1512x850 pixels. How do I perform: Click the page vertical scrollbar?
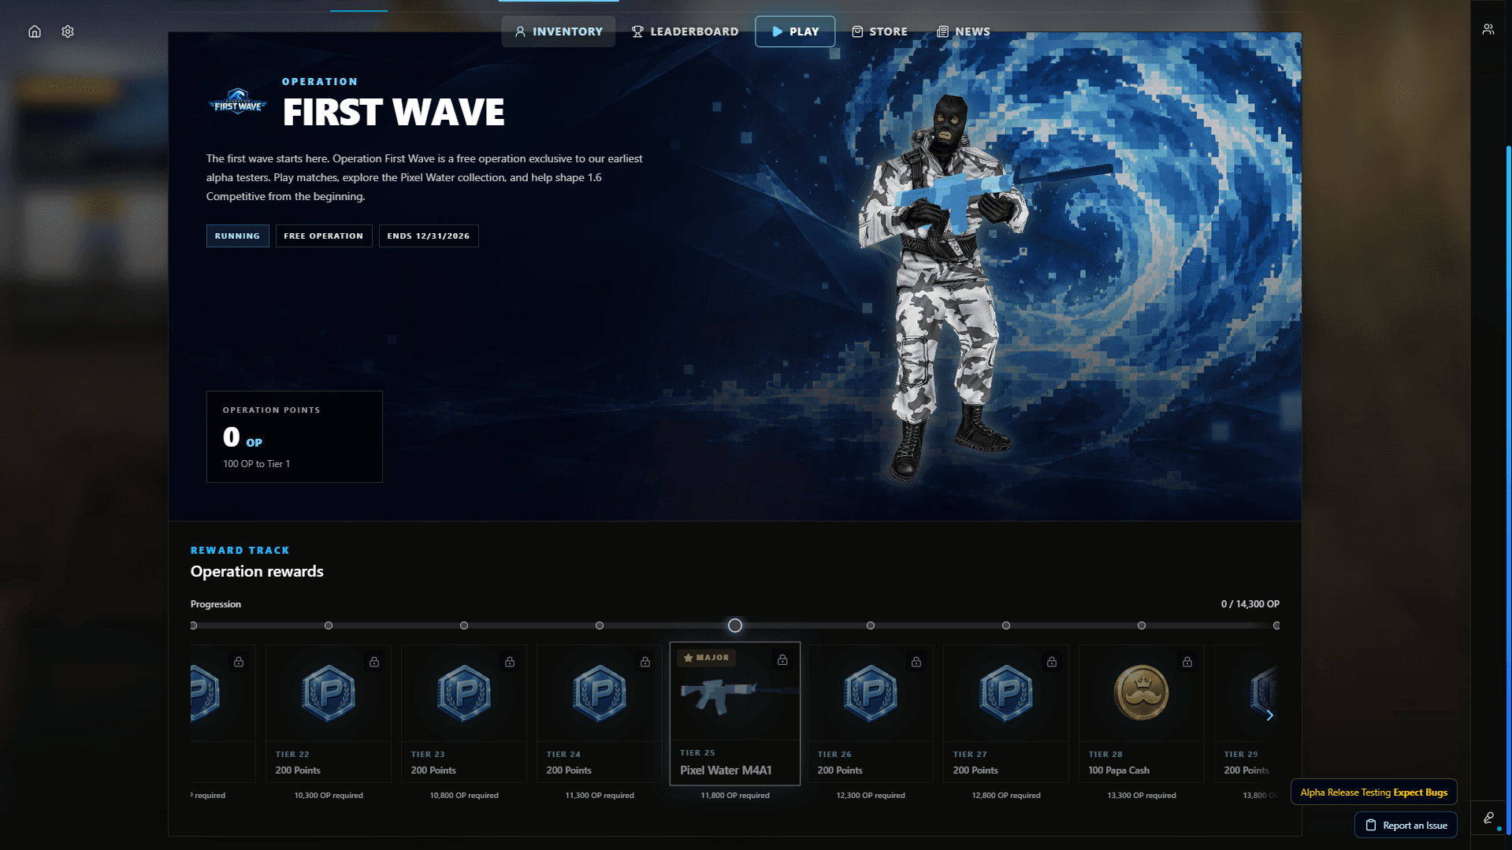click(1508, 488)
